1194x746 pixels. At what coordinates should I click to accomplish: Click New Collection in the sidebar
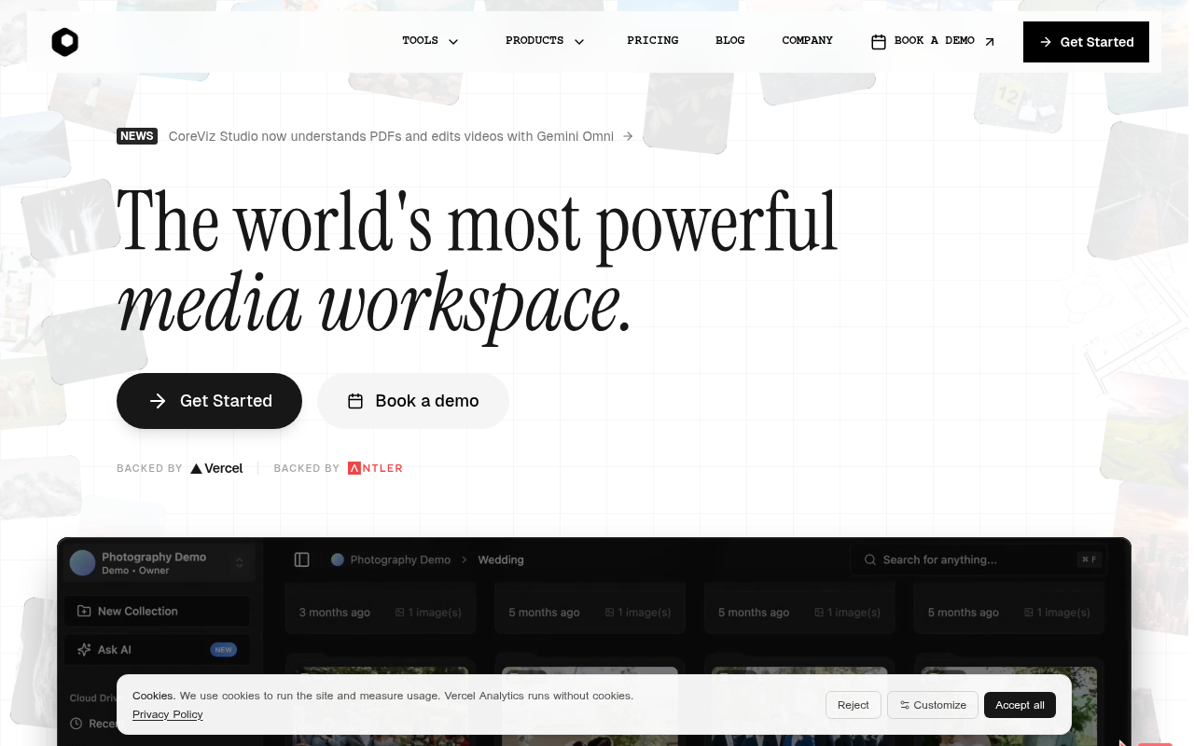pyautogui.click(x=157, y=611)
